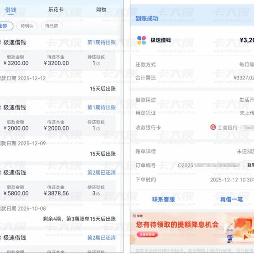Screen dimensions: 254x254
Task: Click the 到账成功 header text
Action: point(147,18)
